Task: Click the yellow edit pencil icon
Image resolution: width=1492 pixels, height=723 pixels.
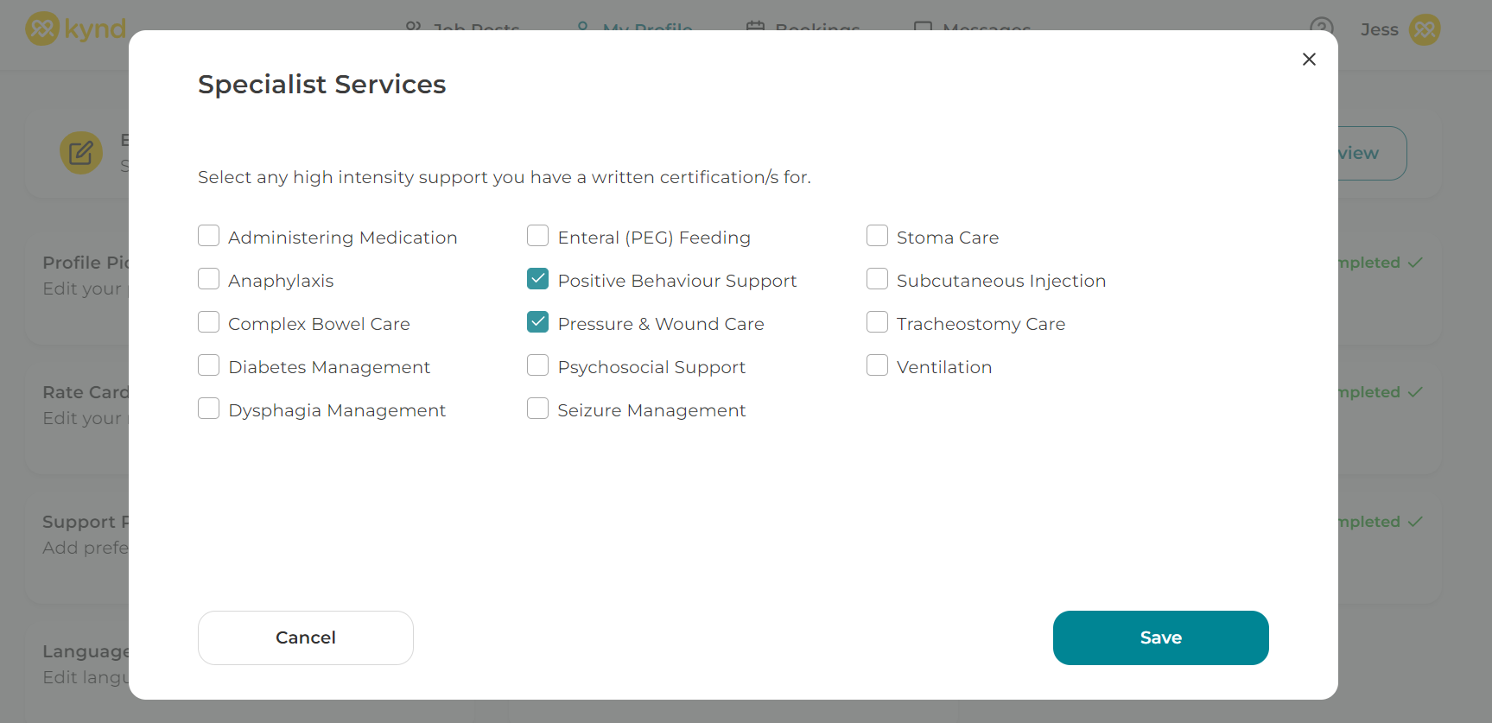Action: click(x=81, y=153)
